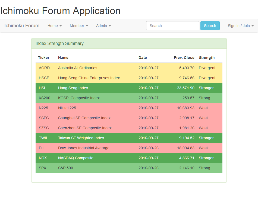
Task: Open the Admin dropdown menu
Action: 103,26
